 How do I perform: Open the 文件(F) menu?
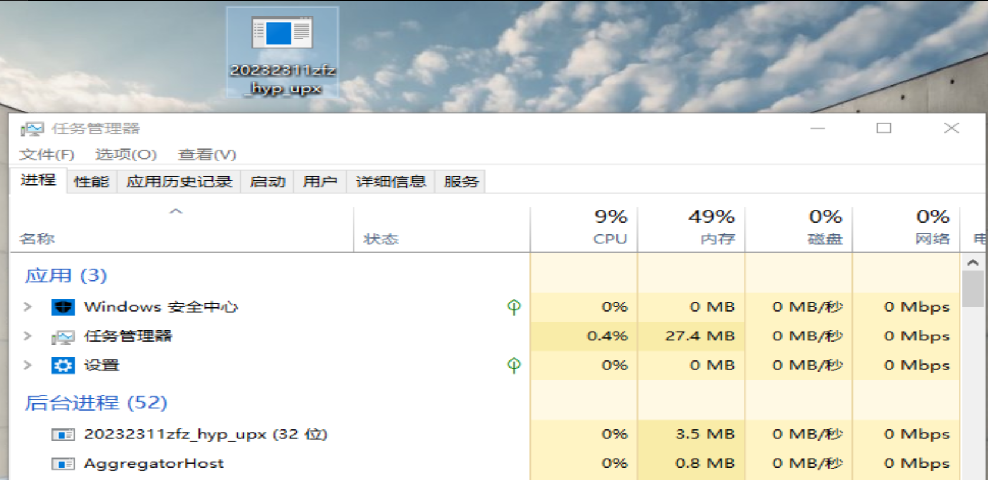47,154
